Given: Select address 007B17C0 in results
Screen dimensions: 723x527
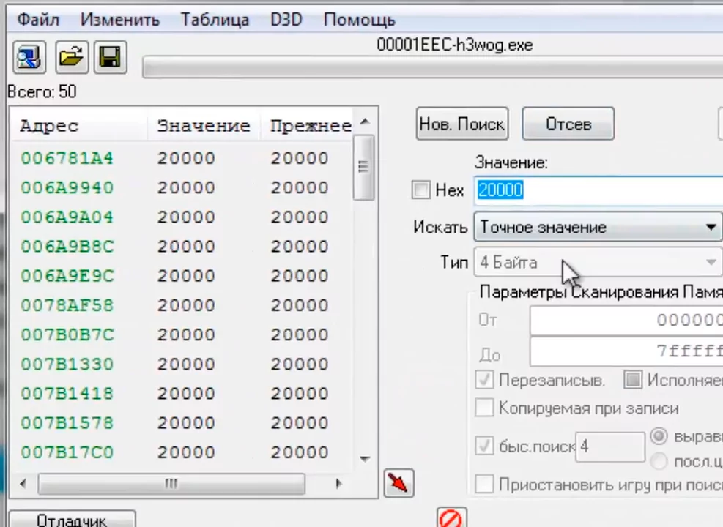Looking at the screenshot, I should (67, 452).
